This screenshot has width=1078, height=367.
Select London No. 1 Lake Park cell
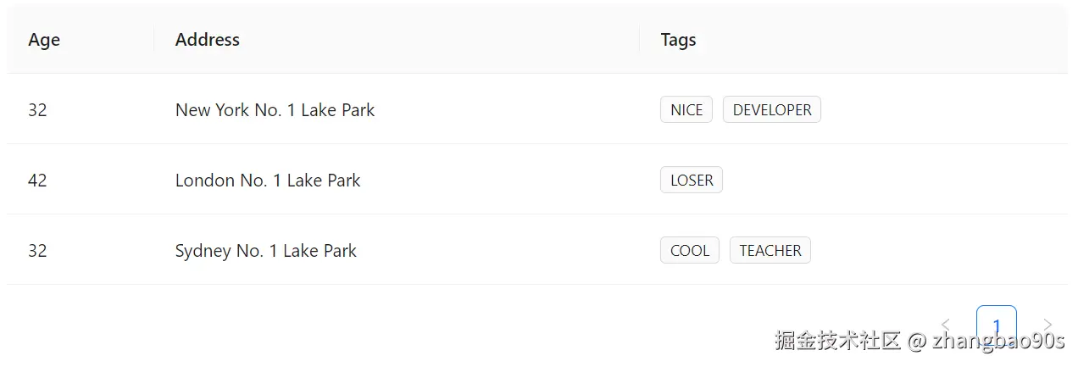point(268,180)
